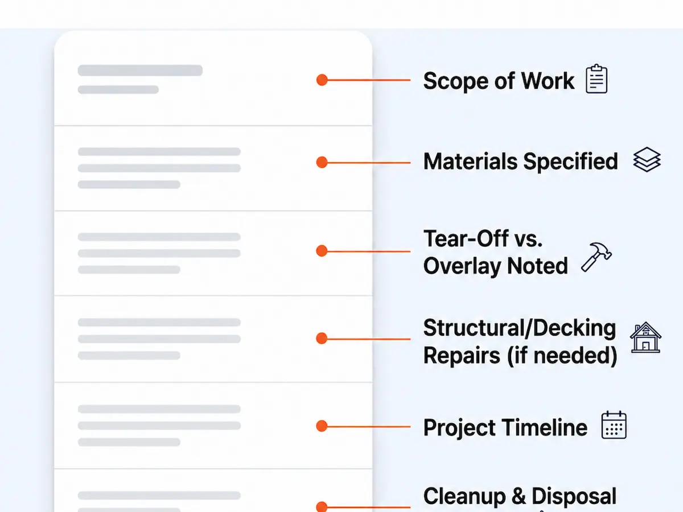Click the Cleanup & Disposal label
683x512 pixels.
click(520, 497)
